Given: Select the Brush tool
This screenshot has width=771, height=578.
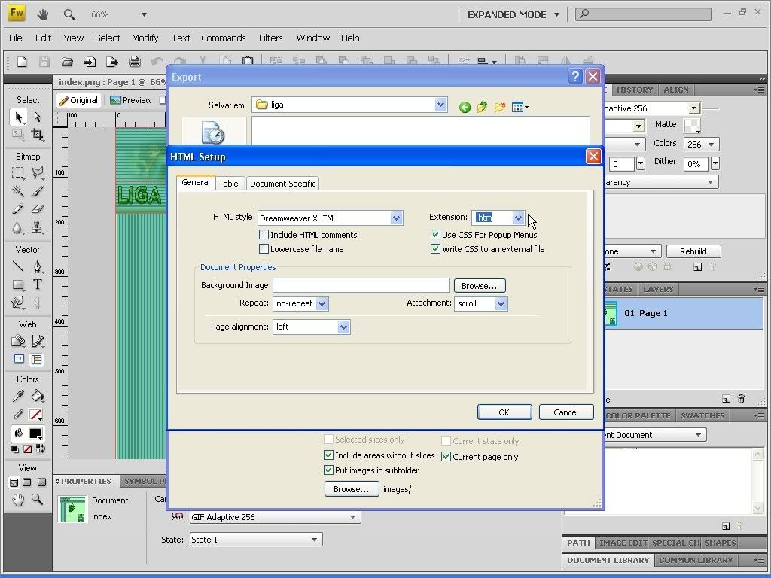Looking at the screenshot, I should tap(38, 190).
